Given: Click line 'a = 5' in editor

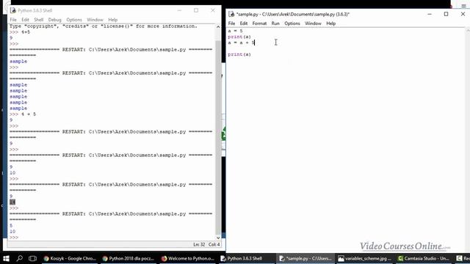Looking at the screenshot, I should click(235, 31).
